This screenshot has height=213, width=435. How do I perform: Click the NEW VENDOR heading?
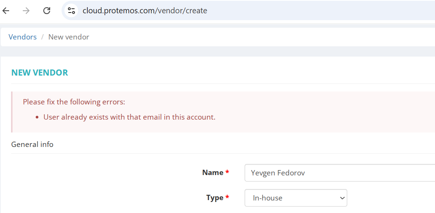[40, 73]
